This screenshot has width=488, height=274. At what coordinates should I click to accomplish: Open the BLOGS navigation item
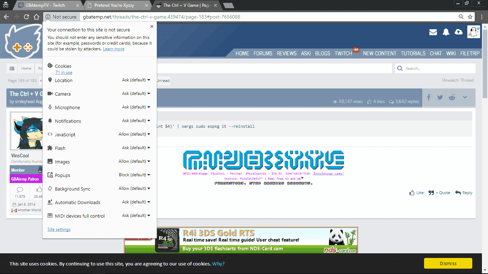point(323,54)
